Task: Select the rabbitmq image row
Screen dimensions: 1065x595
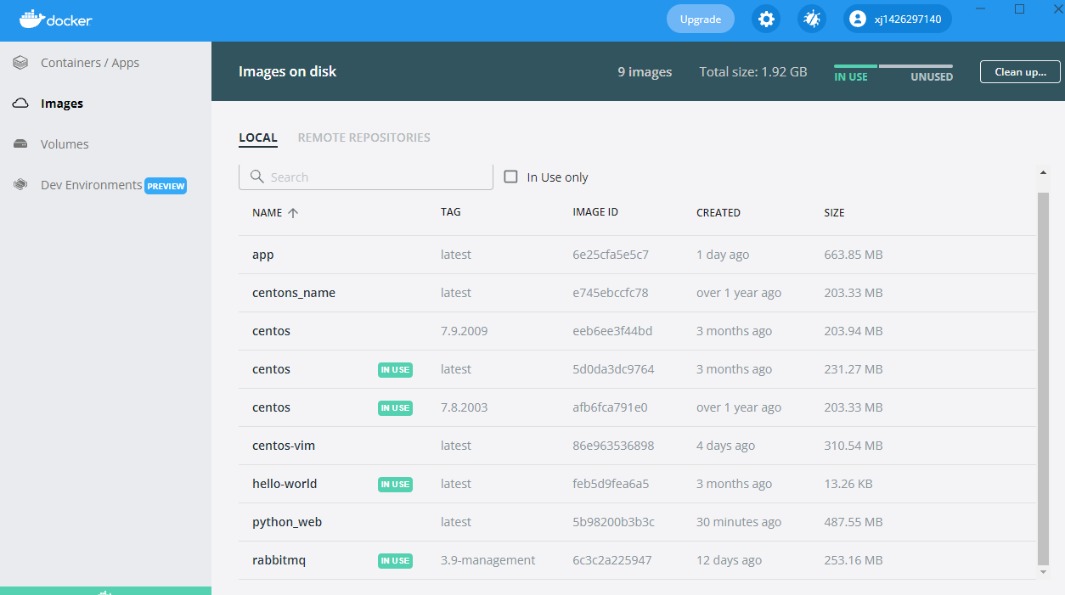Action: pos(637,560)
